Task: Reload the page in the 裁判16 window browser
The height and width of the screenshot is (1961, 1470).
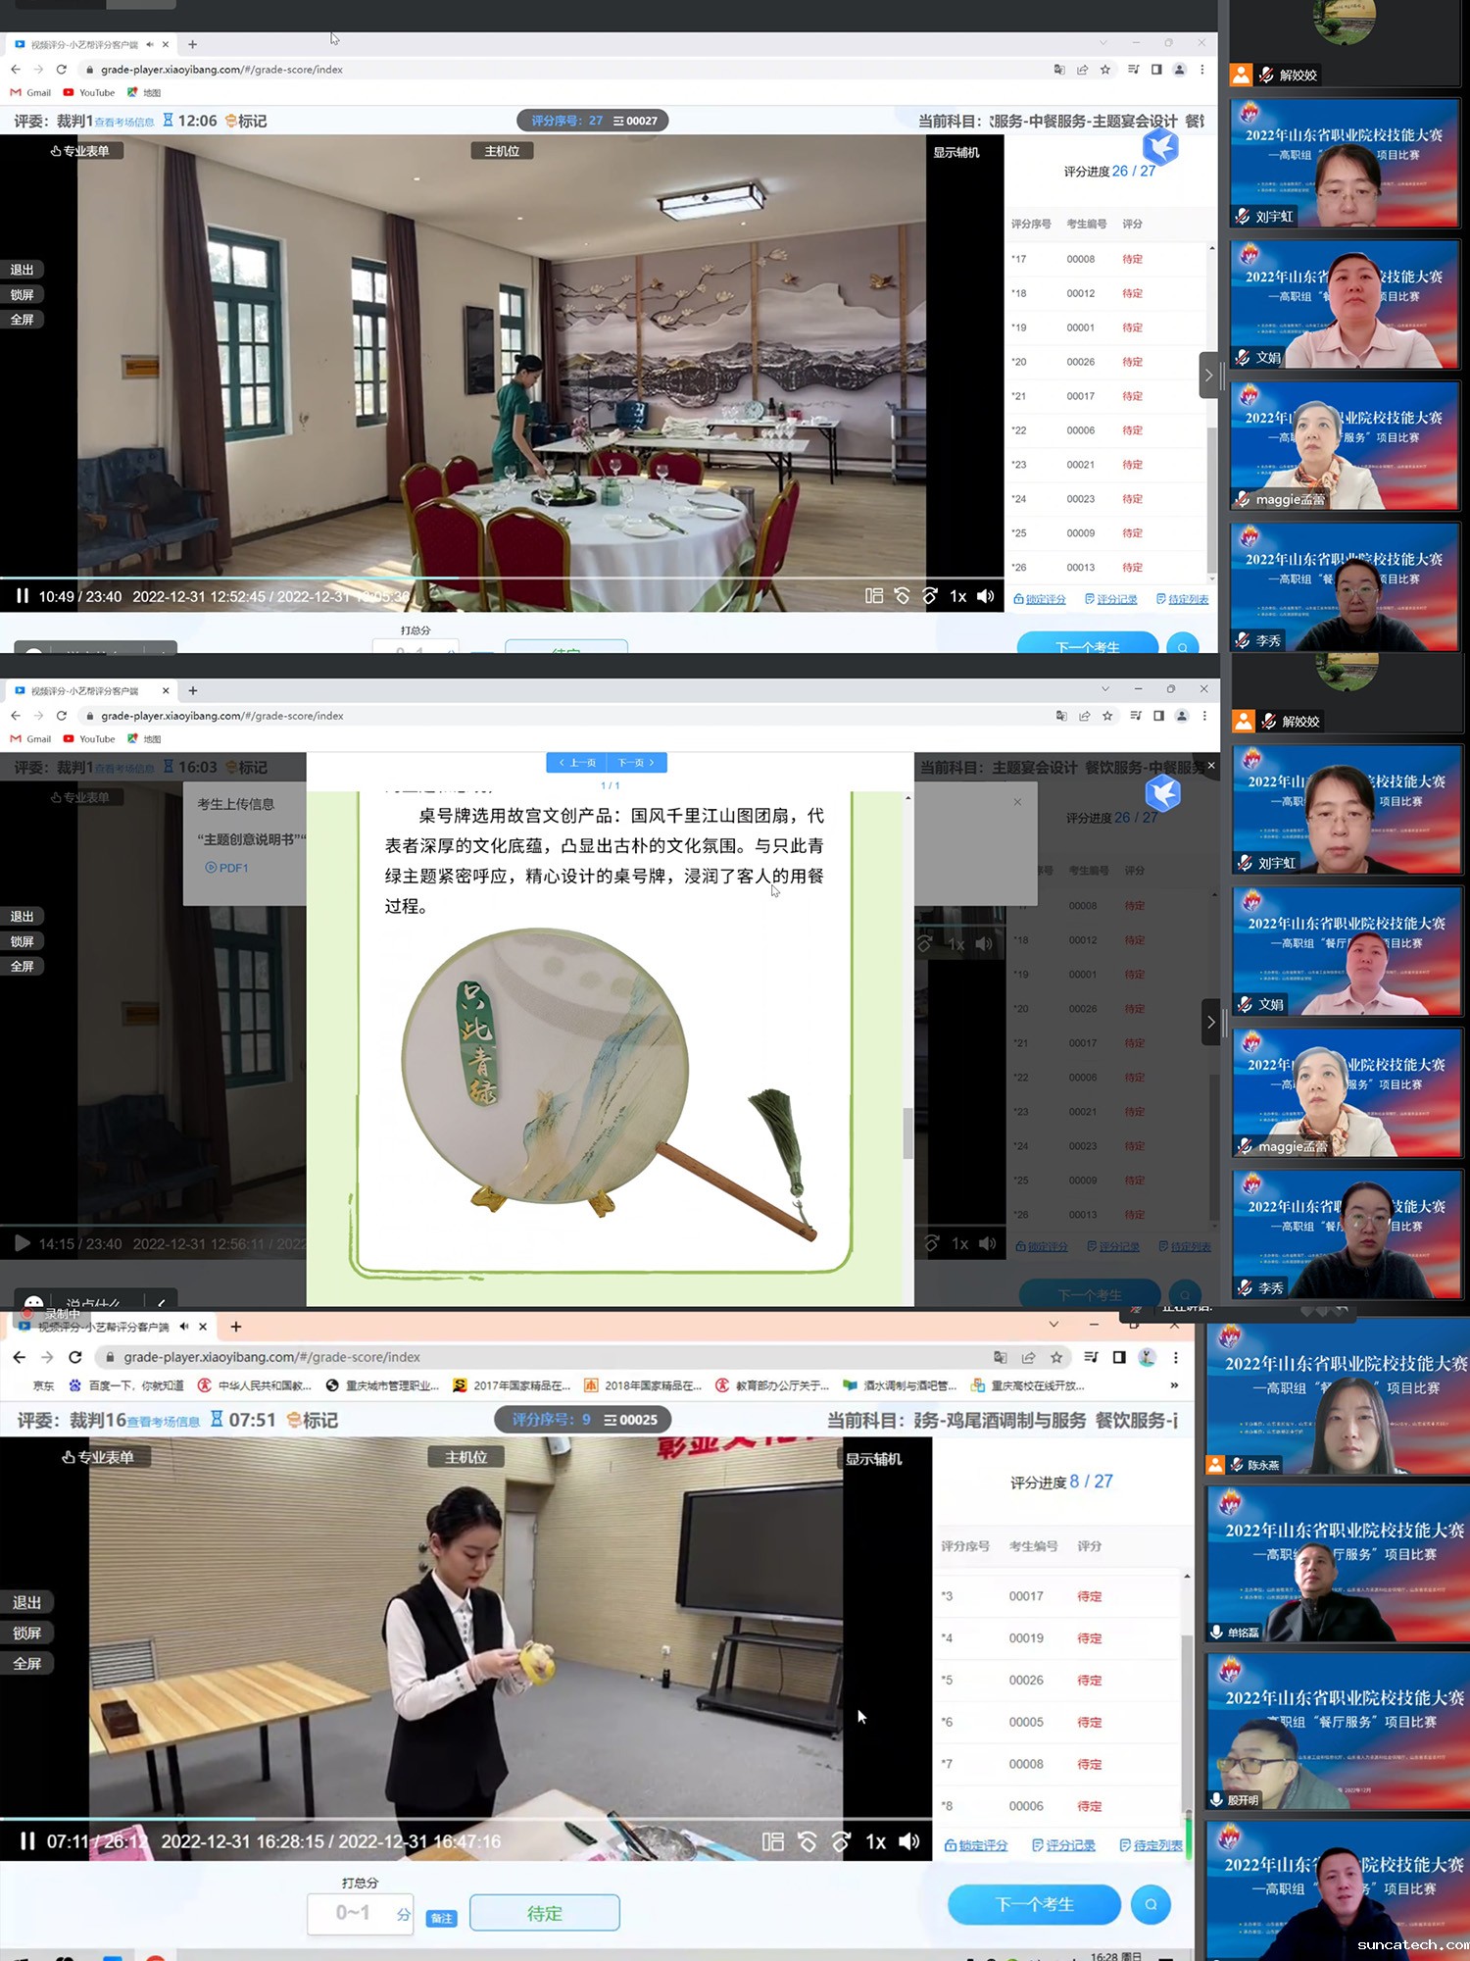Action: (x=75, y=1357)
